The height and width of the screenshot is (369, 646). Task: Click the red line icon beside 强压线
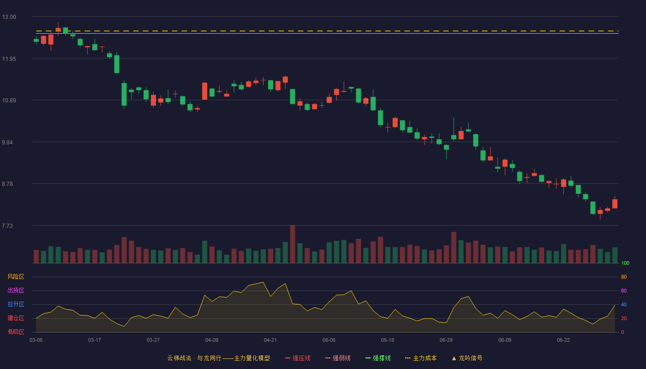click(287, 358)
